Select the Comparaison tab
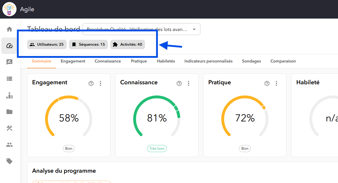This screenshot has width=338, height=183. click(283, 61)
